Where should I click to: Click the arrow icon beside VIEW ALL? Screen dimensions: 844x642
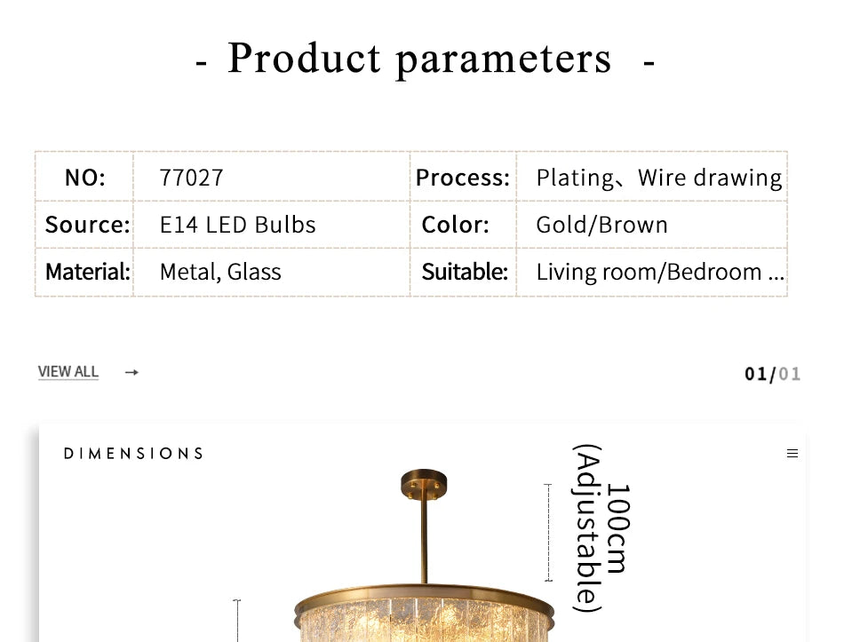pyautogui.click(x=131, y=372)
